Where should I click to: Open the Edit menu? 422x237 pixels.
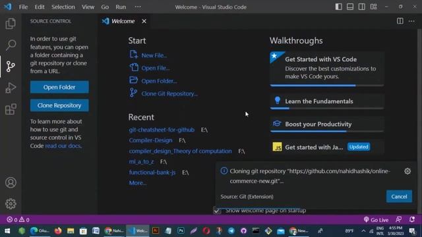click(x=40, y=7)
